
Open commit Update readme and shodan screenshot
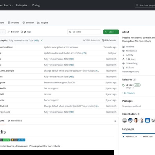pos(63,53)
